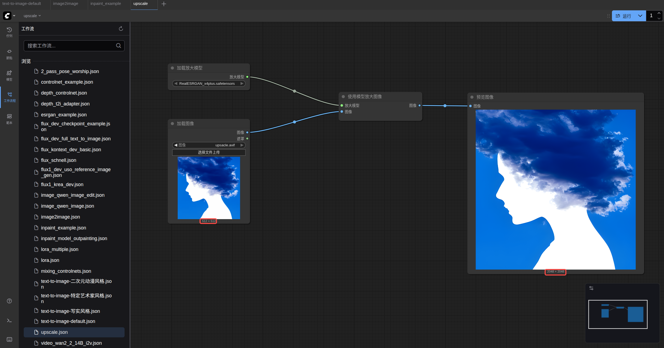Viewport: 664px width, 348px height.
Task: Open the logo menu chevron
Action: point(14,16)
